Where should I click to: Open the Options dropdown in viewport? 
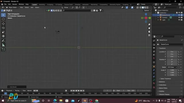coord(147,11)
